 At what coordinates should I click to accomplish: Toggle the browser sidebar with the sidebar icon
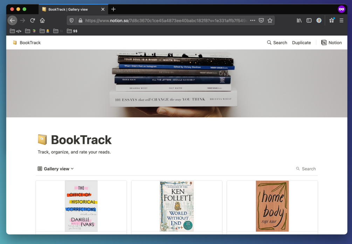(309, 20)
